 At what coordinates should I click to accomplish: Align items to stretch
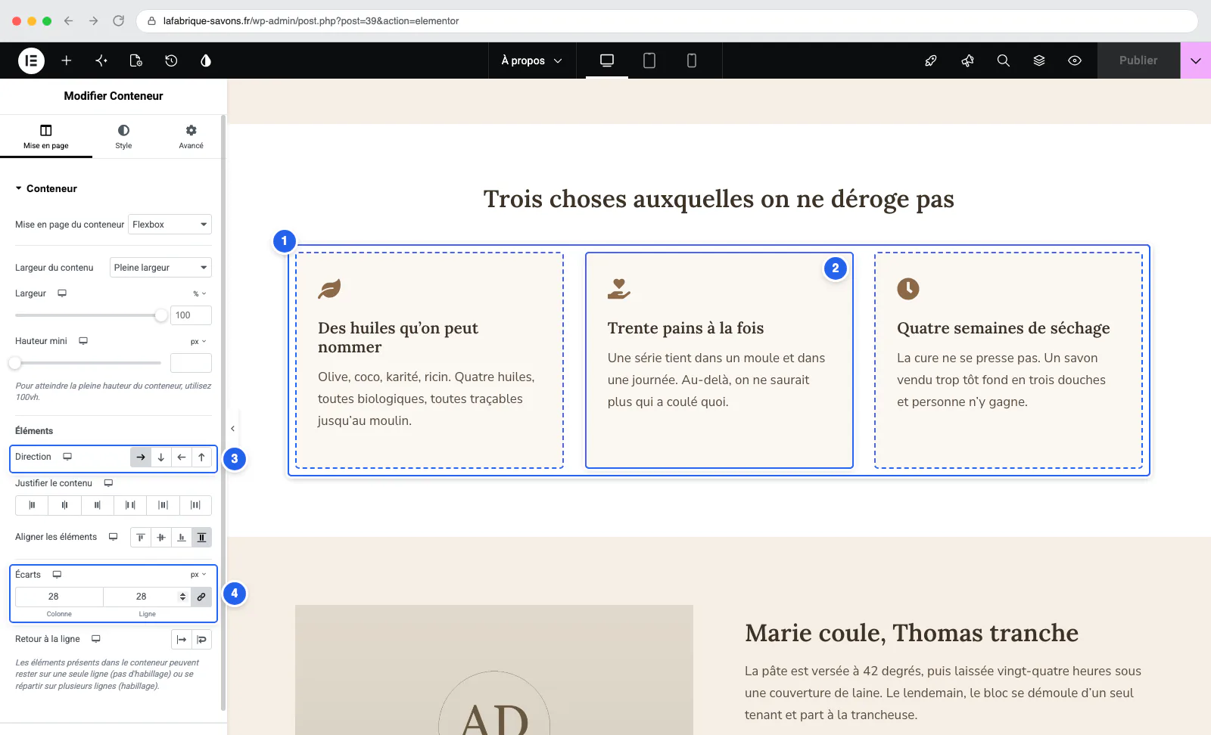coord(201,537)
